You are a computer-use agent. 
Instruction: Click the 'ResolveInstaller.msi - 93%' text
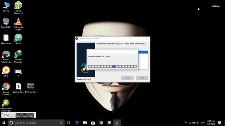click(99, 56)
